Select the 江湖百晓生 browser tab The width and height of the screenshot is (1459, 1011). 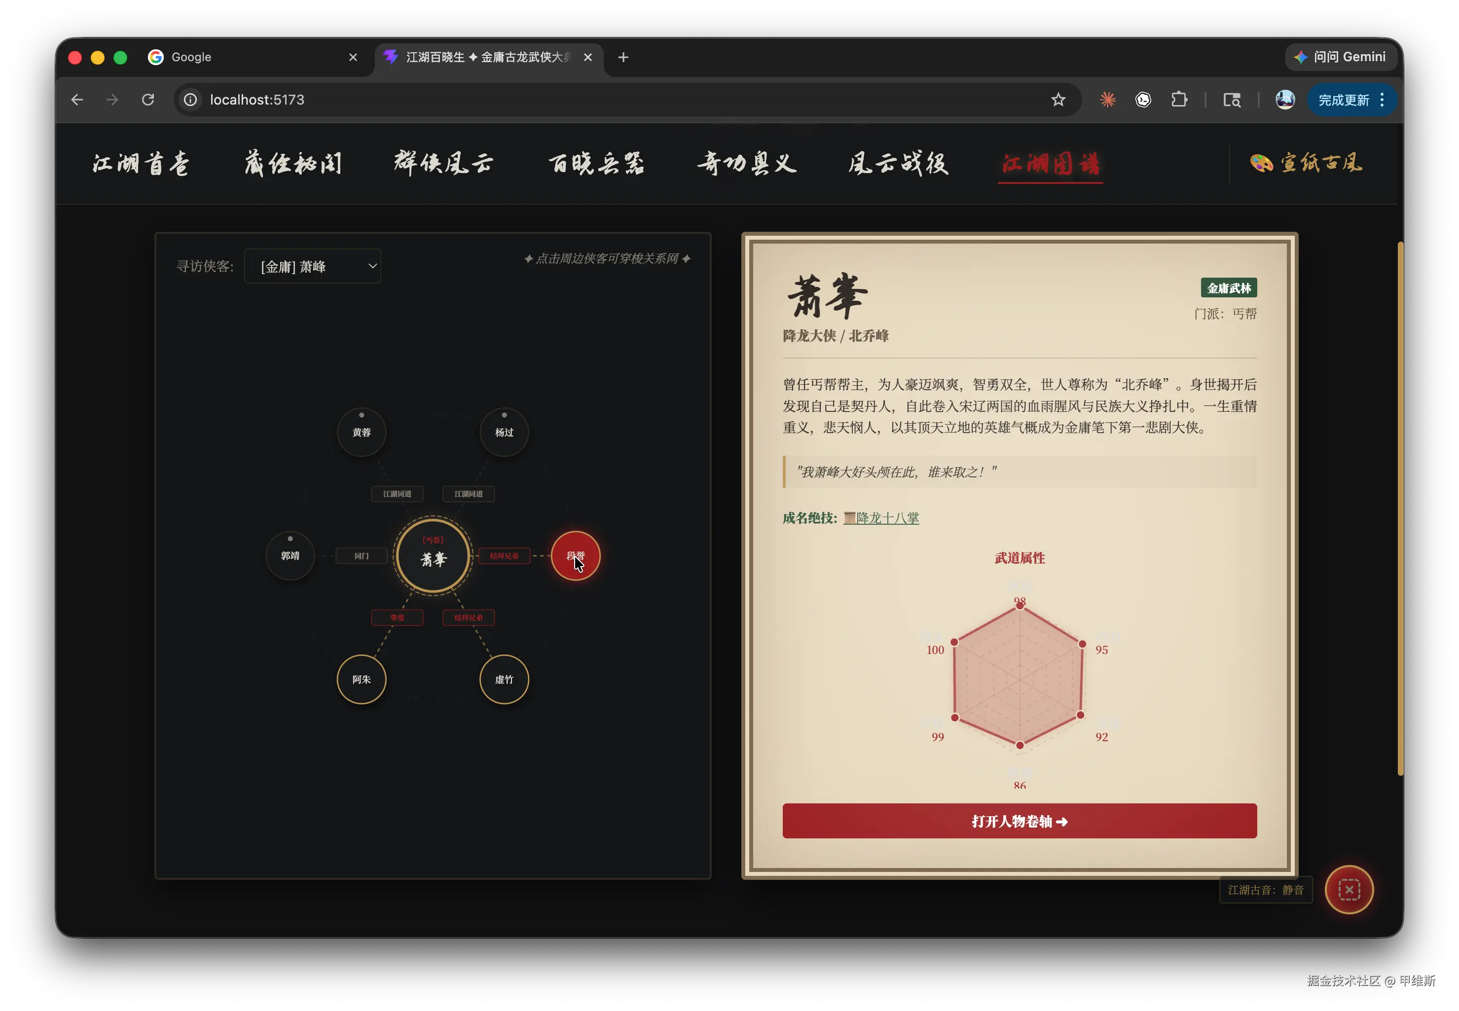tap(489, 57)
